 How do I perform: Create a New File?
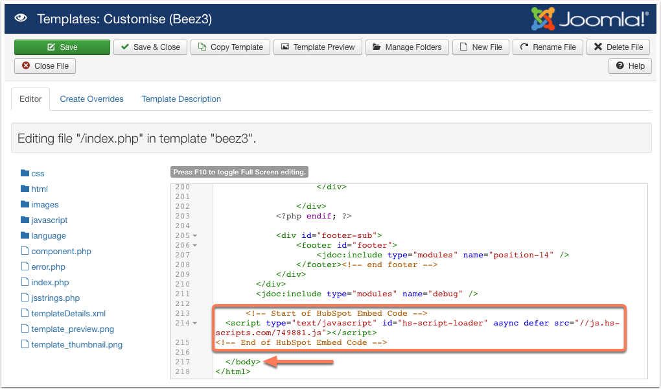[481, 47]
